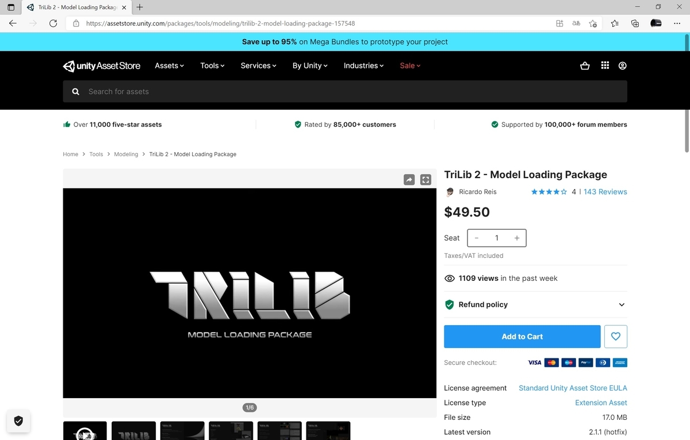Image resolution: width=690 pixels, height=440 pixels.
Task: Click the 17.0 MB file size value
Action: point(615,418)
